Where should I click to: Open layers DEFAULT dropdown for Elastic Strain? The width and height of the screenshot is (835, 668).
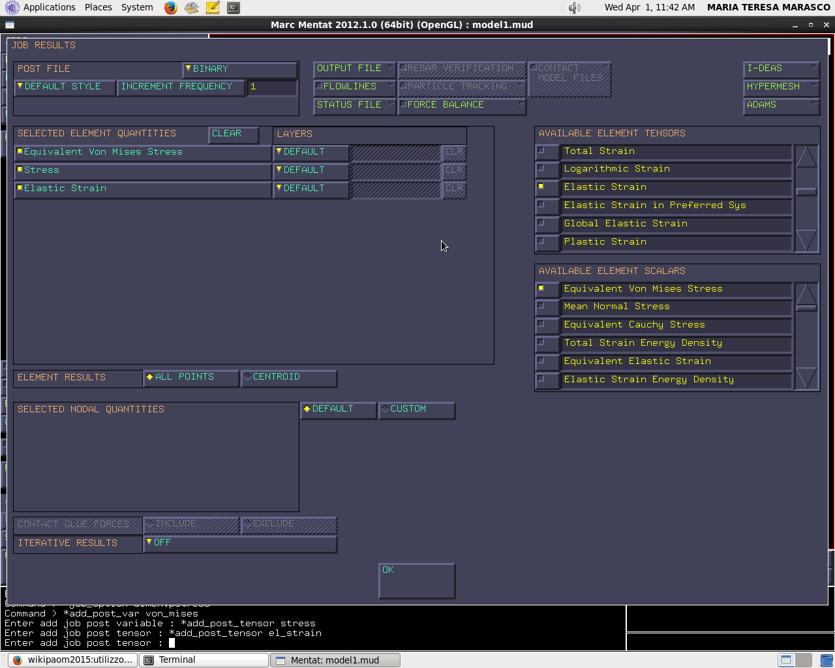311,189
